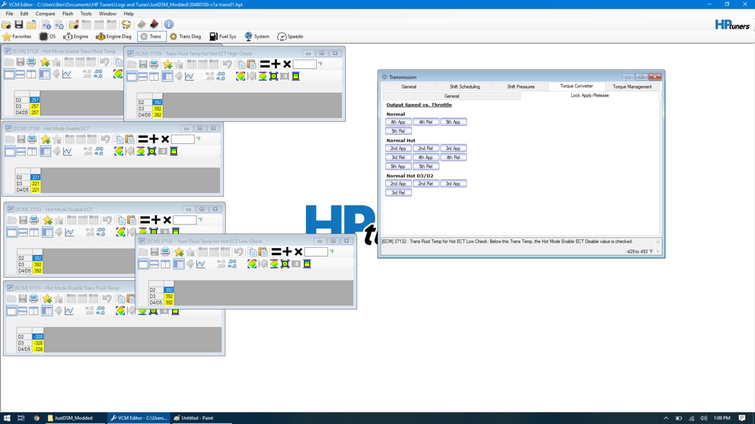Select D2 cell -328 in 37131 window
The width and height of the screenshot is (755, 424).
pyautogui.click(x=38, y=337)
